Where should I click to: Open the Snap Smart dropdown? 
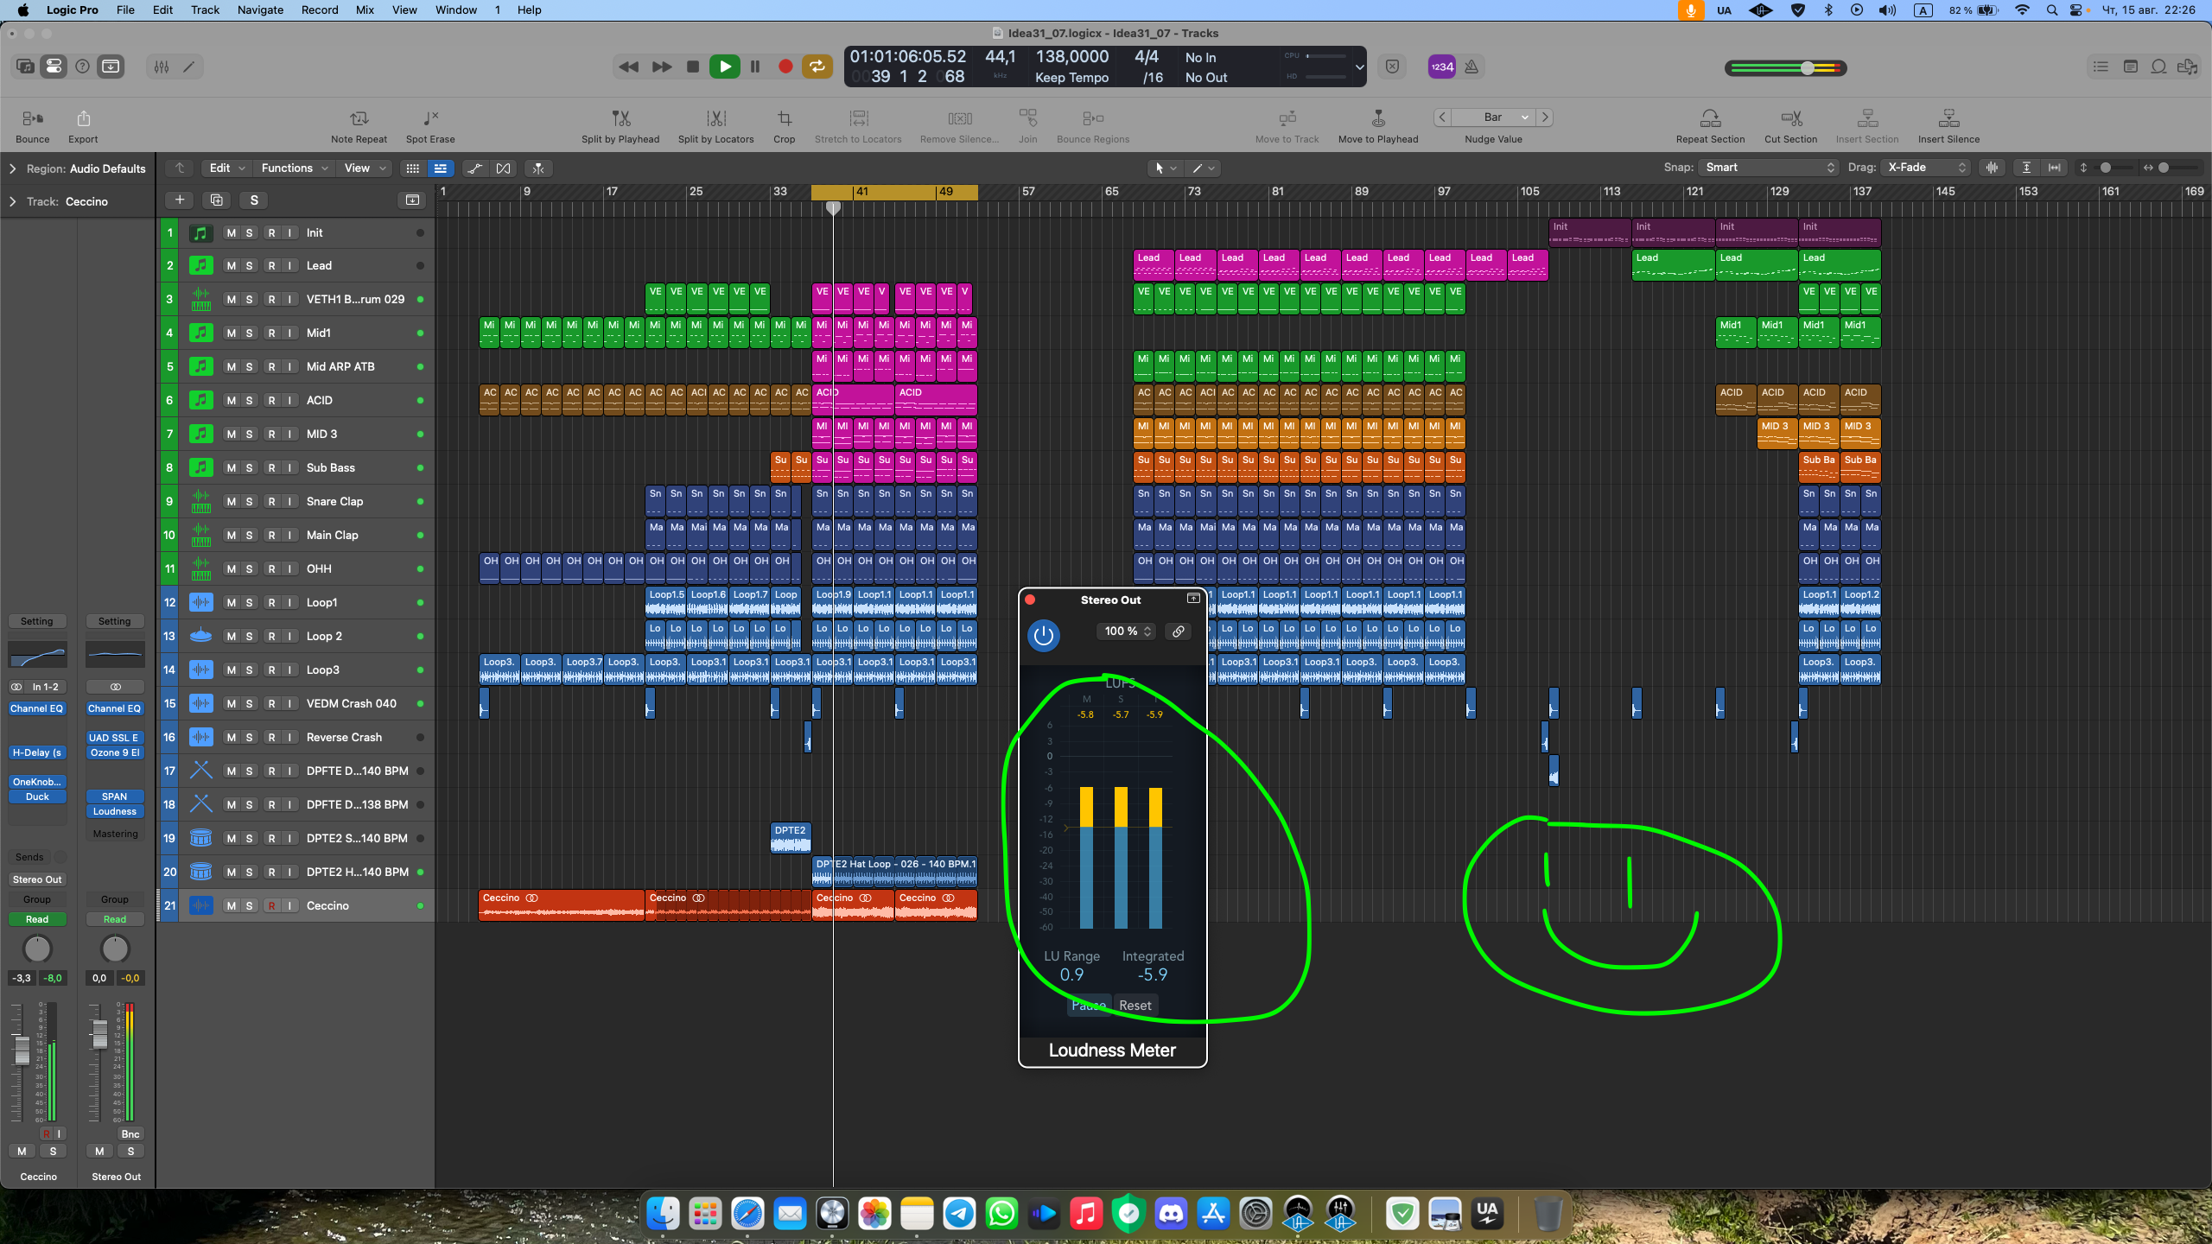point(1769,168)
